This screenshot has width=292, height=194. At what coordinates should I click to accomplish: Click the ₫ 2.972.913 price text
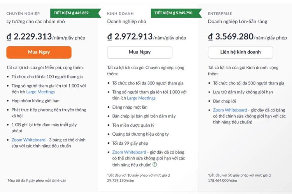[130, 36]
